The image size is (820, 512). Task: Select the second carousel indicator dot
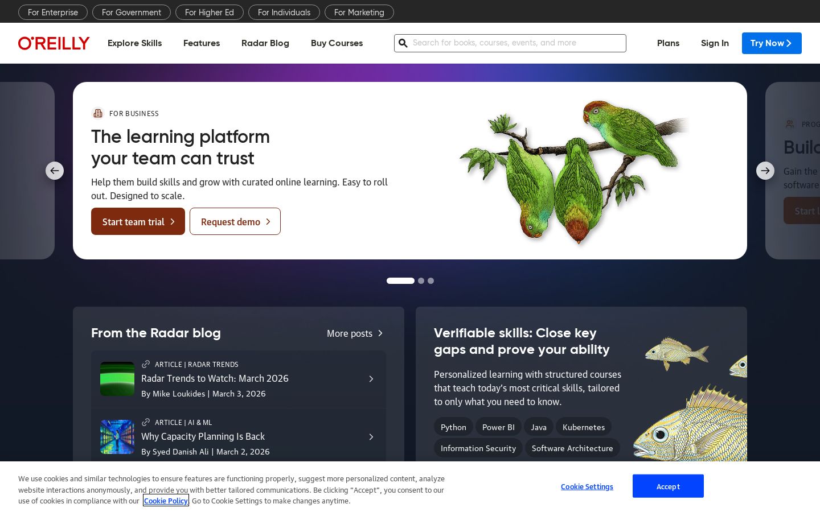pyautogui.click(x=421, y=280)
